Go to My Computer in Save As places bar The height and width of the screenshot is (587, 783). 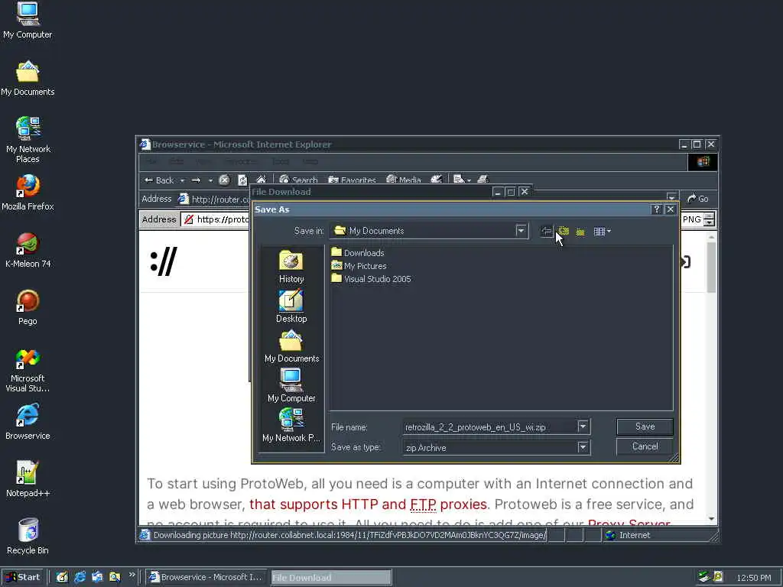(x=291, y=386)
